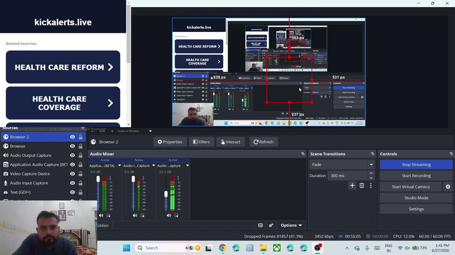Toggle monitoring on the -20.3 dB channel
The height and width of the screenshot is (255, 455).
tap(176, 215)
